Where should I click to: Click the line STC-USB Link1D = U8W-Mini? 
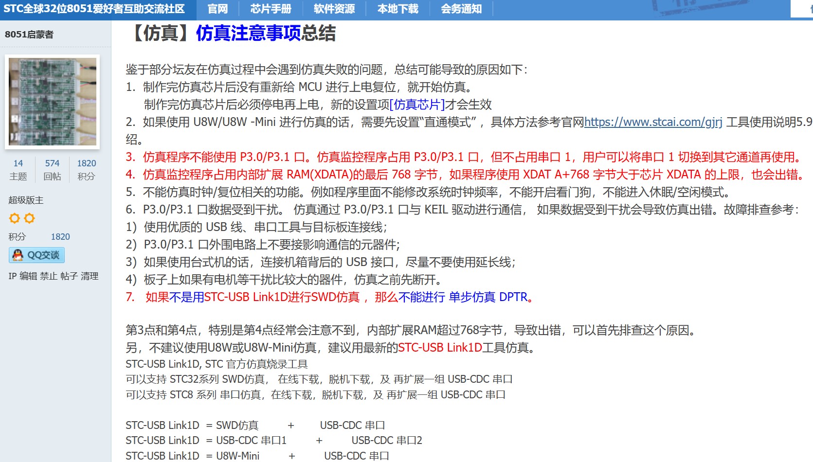click(257, 456)
